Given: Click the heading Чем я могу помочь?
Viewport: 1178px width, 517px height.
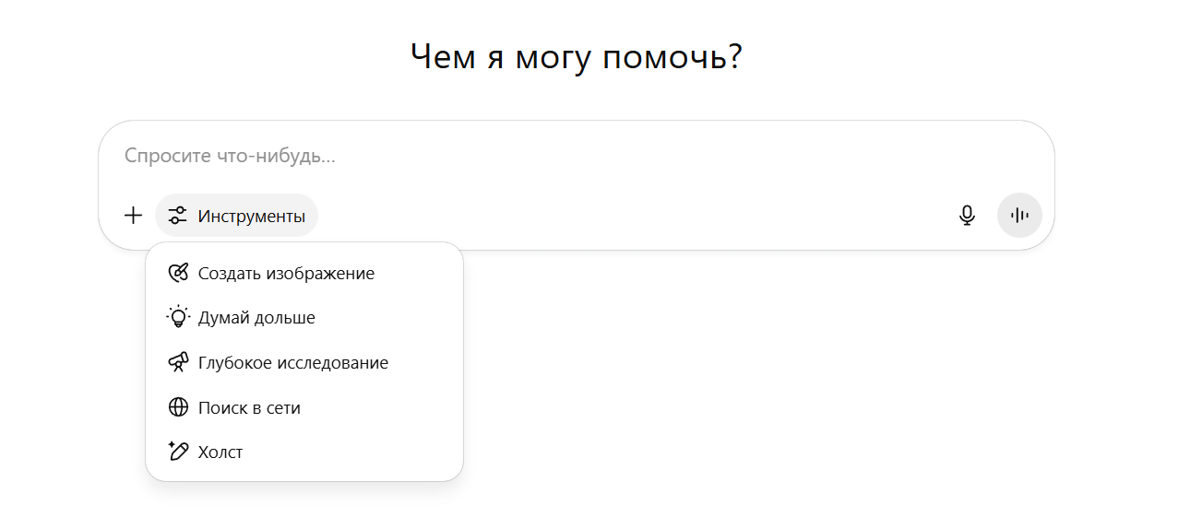Looking at the screenshot, I should 577,57.
